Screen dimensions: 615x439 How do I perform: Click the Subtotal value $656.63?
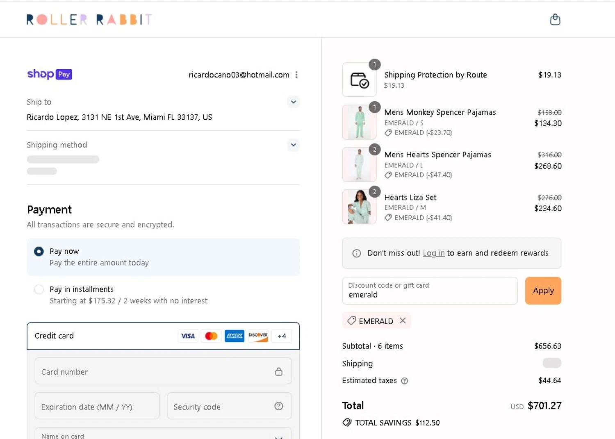547,346
